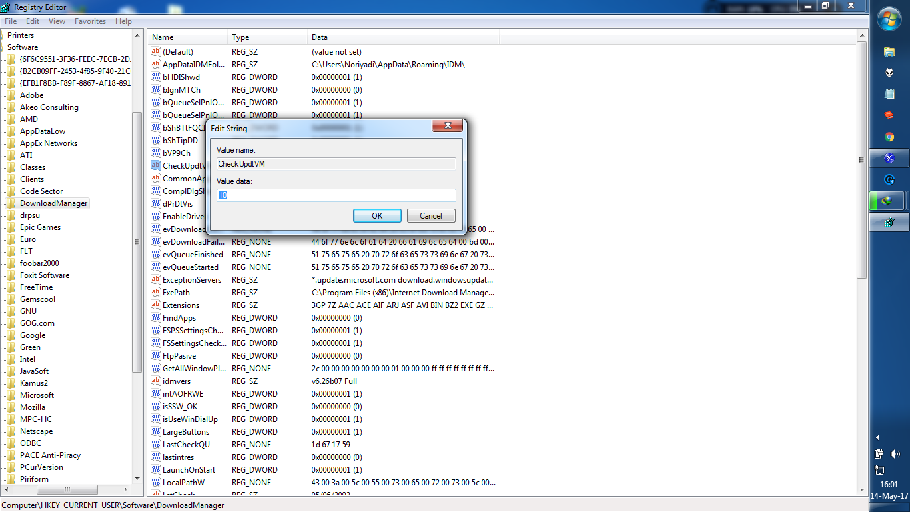910x512 pixels.
Task: Close the Edit String dialog window
Action: pyautogui.click(x=448, y=125)
